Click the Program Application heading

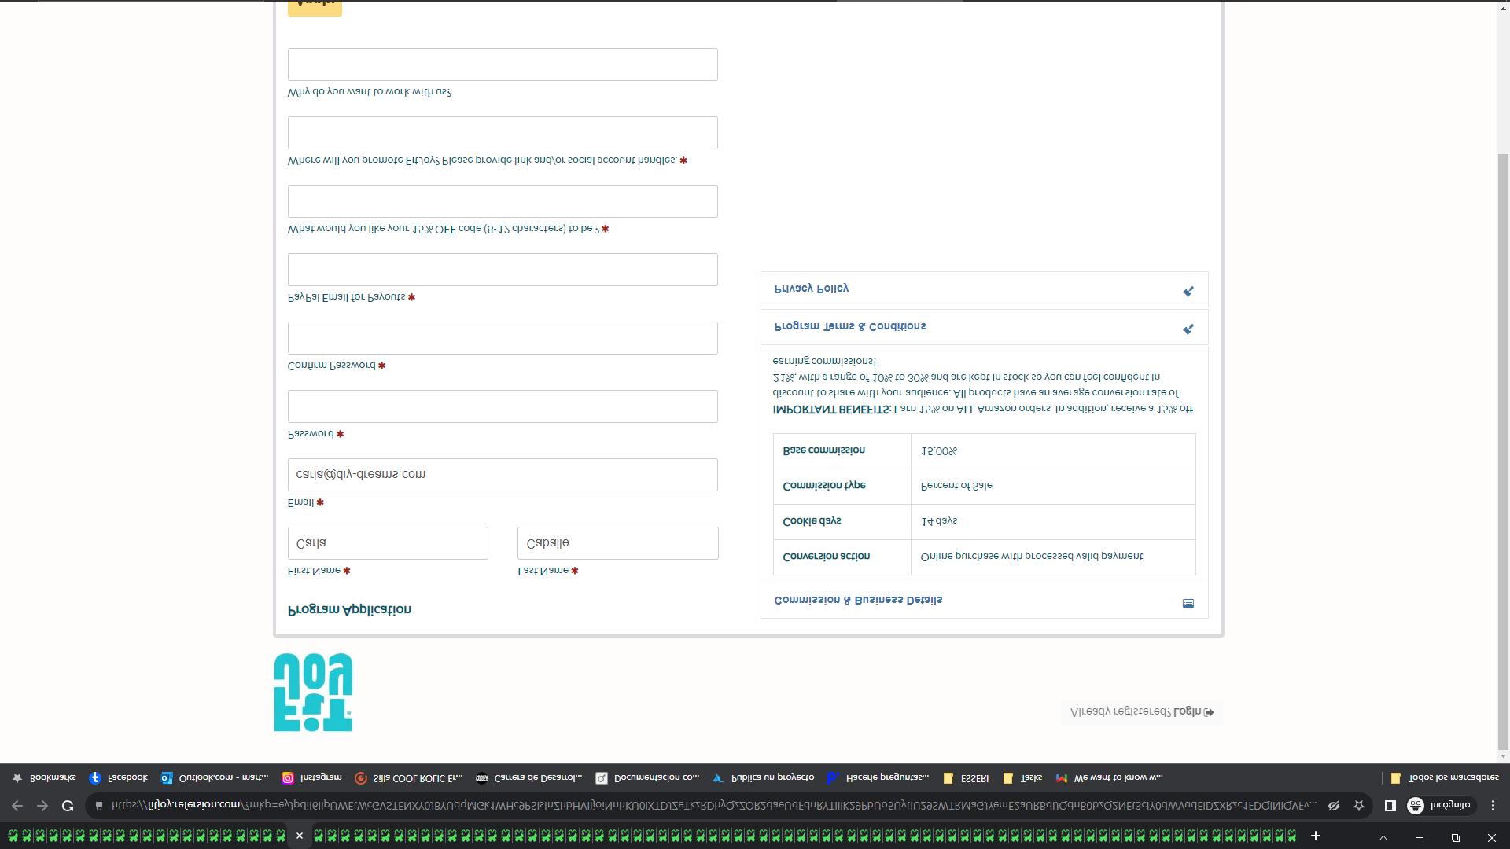[x=349, y=610]
